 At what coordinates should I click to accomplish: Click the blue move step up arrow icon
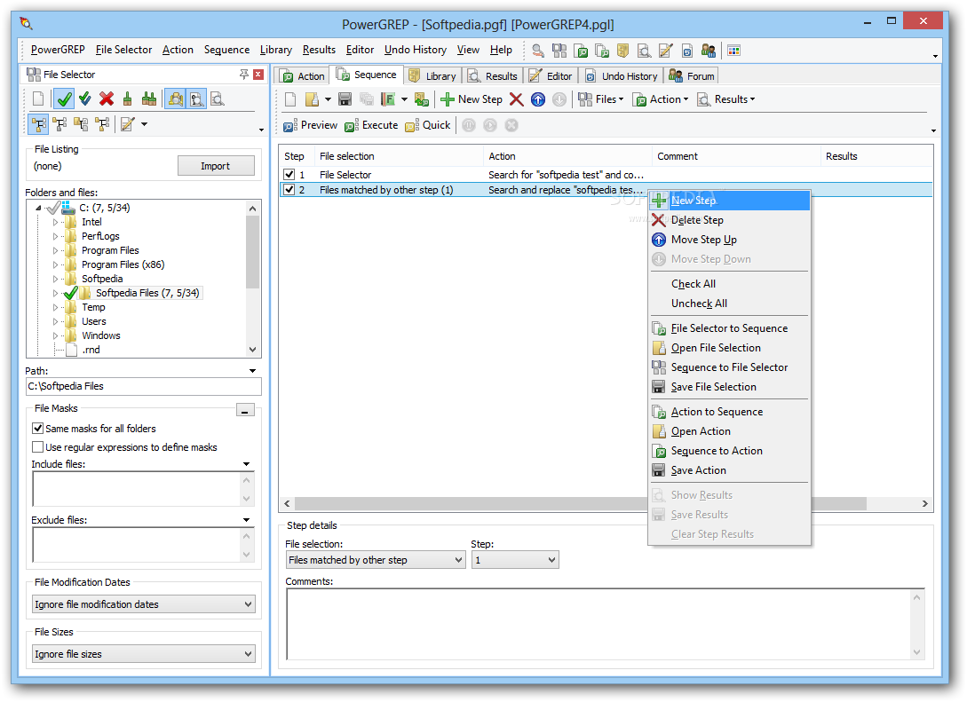pyautogui.click(x=538, y=99)
